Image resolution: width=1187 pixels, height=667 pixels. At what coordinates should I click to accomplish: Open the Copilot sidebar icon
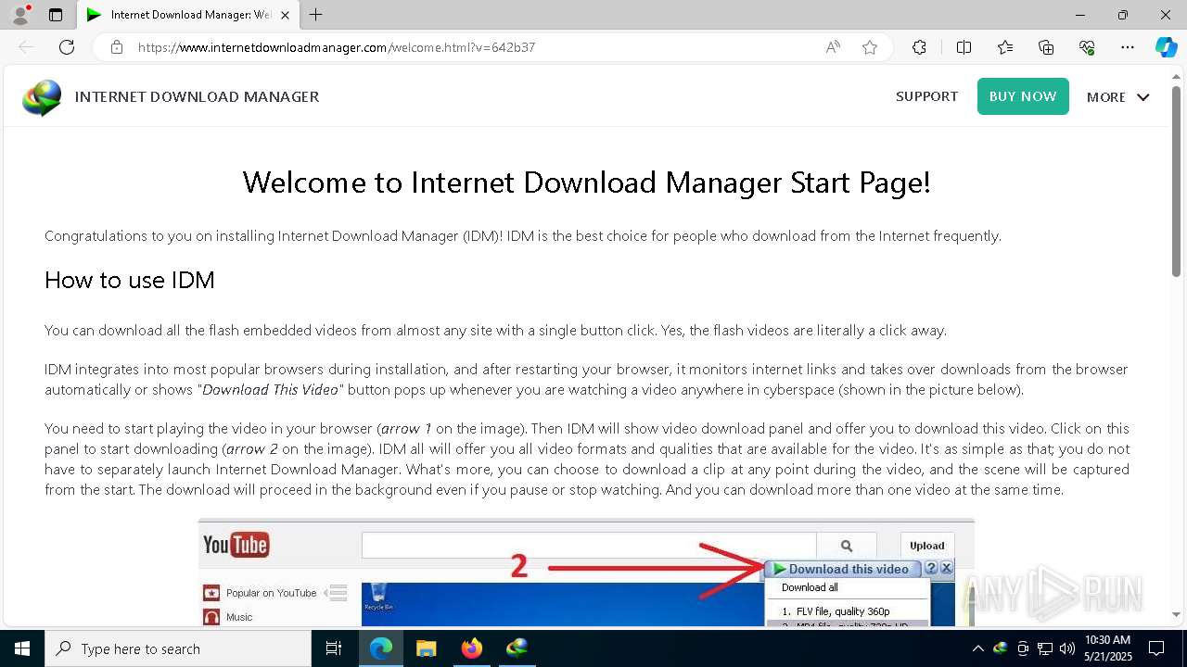click(1166, 47)
